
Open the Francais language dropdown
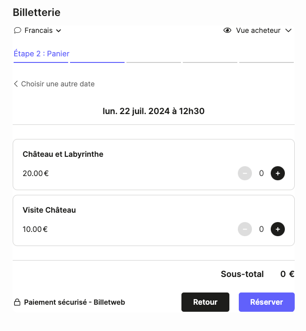point(38,31)
